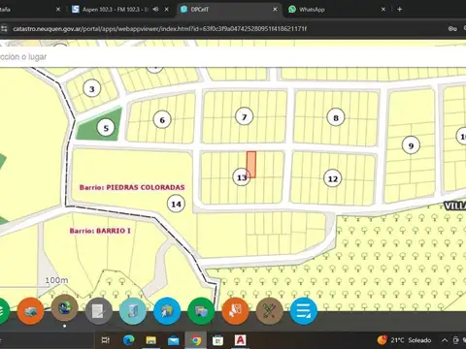Switch to DPCeIT tab
This screenshot has width=466, height=349.
tap(228, 10)
